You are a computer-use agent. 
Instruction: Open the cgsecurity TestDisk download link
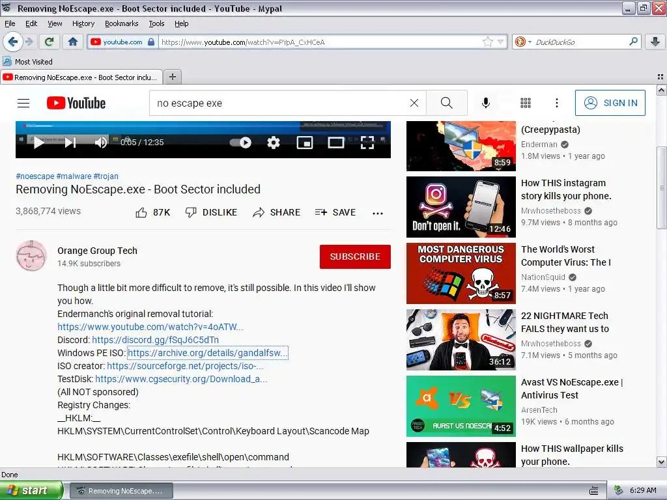pyautogui.click(x=181, y=379)
